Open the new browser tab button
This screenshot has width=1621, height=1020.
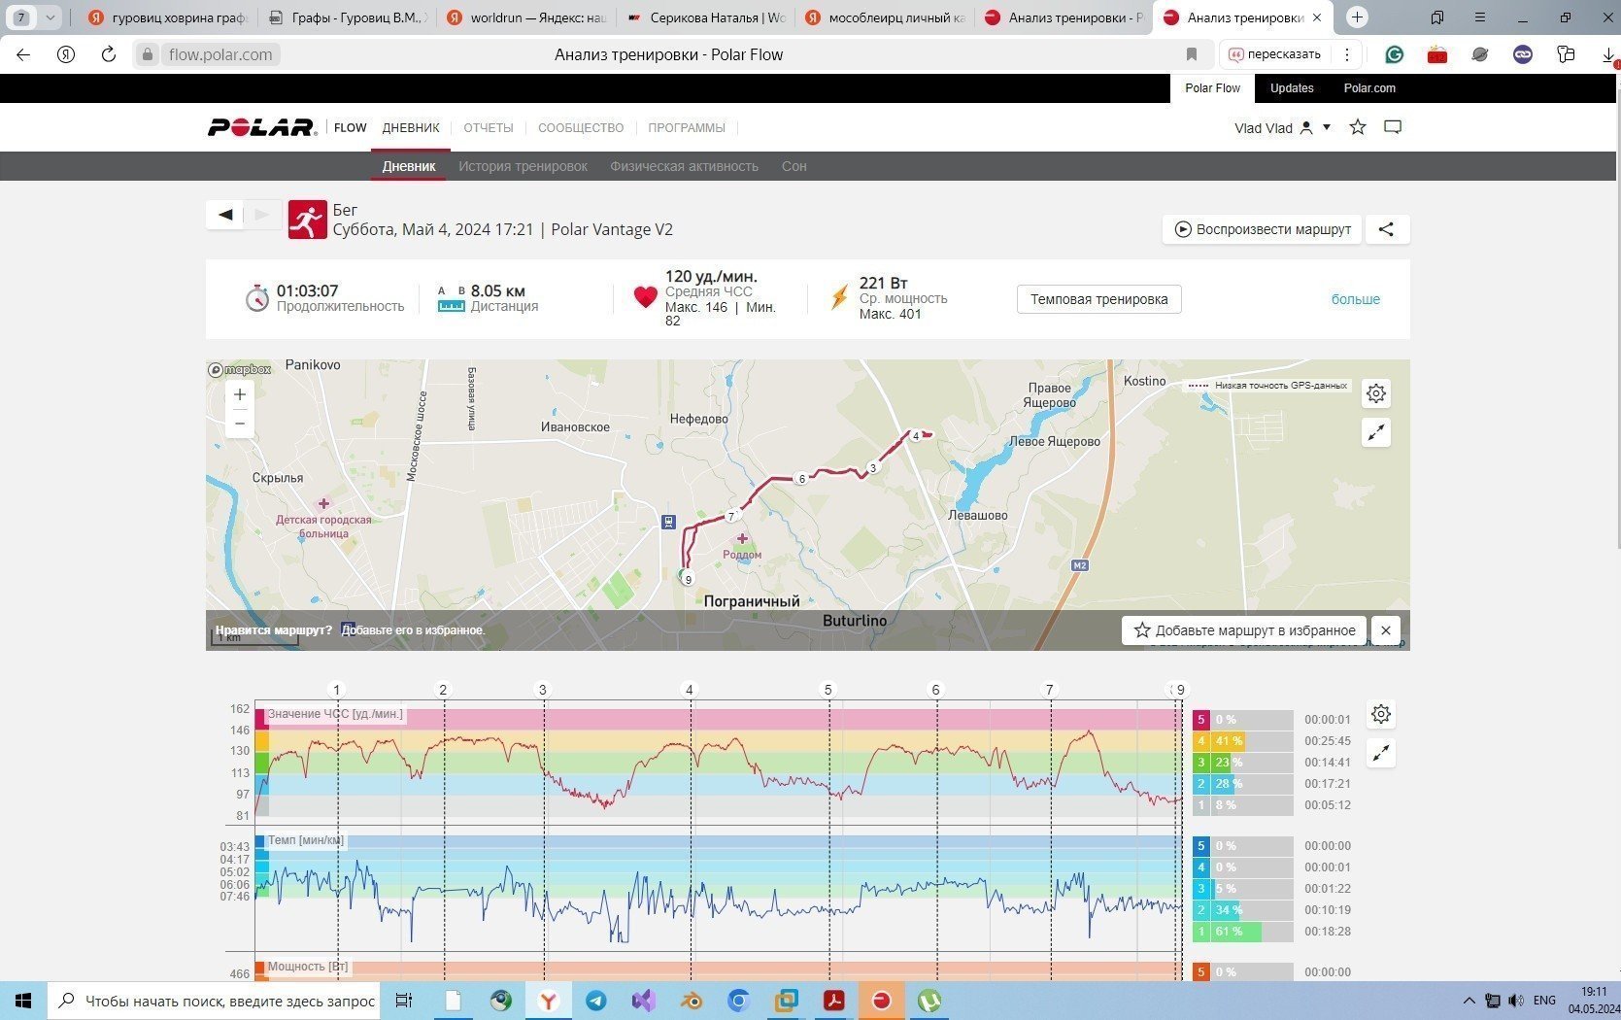point(1358,17)
